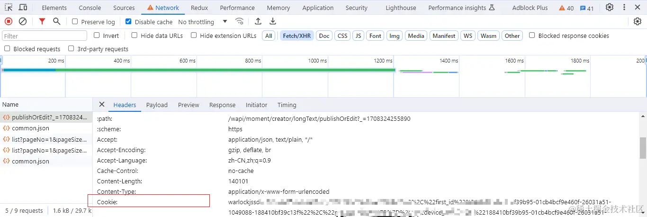The image size is (647, 217).
Task: Show the request Response tab
Action: tap(222, 105)
